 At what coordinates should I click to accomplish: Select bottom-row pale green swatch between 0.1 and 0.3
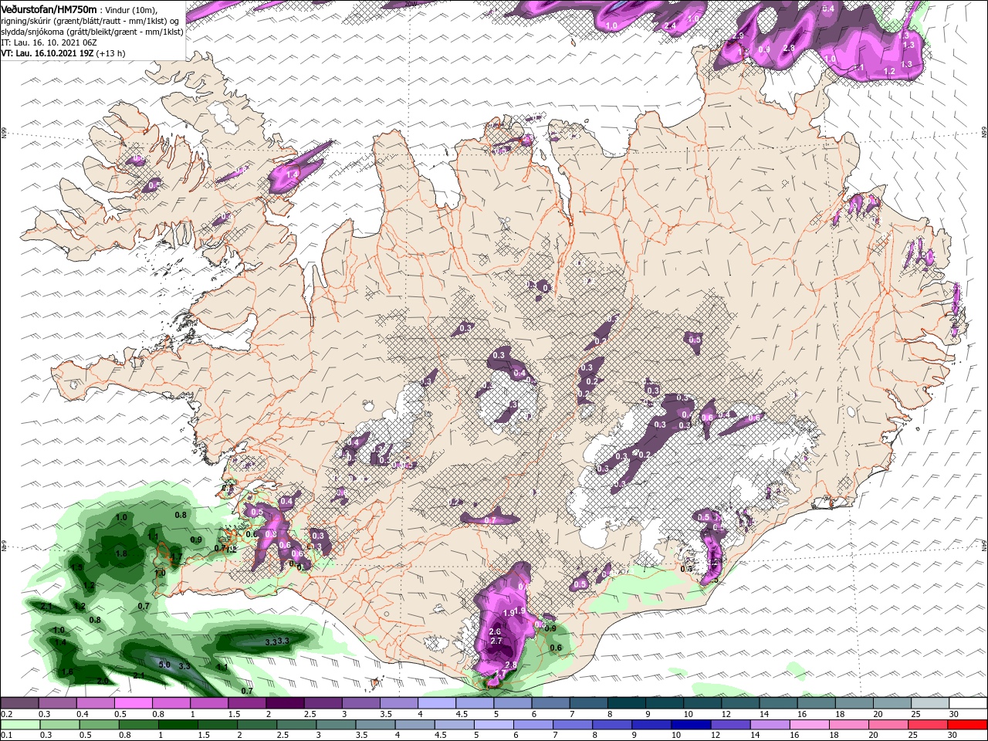tap(19, 724)
